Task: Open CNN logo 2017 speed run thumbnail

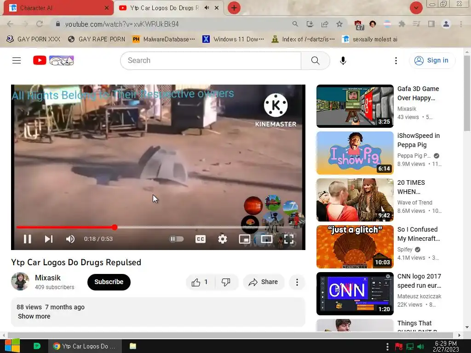Action: point(355,293)
